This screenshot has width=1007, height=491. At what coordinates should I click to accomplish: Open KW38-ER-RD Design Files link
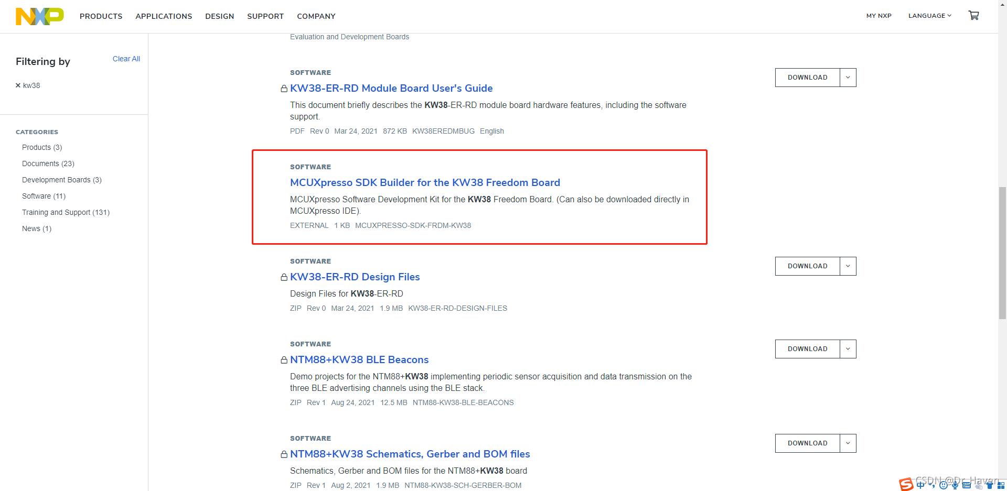355,277
